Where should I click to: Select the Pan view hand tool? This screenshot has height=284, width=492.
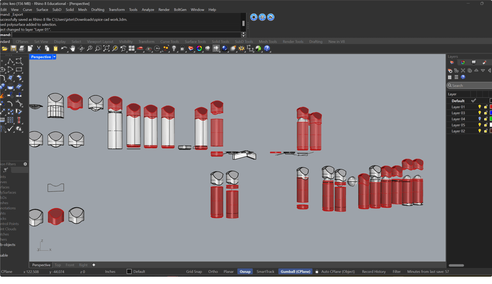73,48
